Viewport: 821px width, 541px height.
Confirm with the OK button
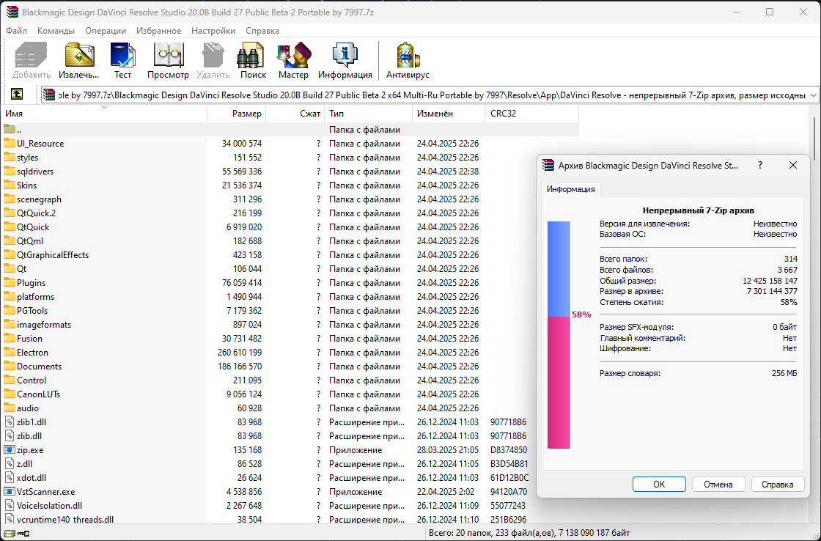click(659, 485)
